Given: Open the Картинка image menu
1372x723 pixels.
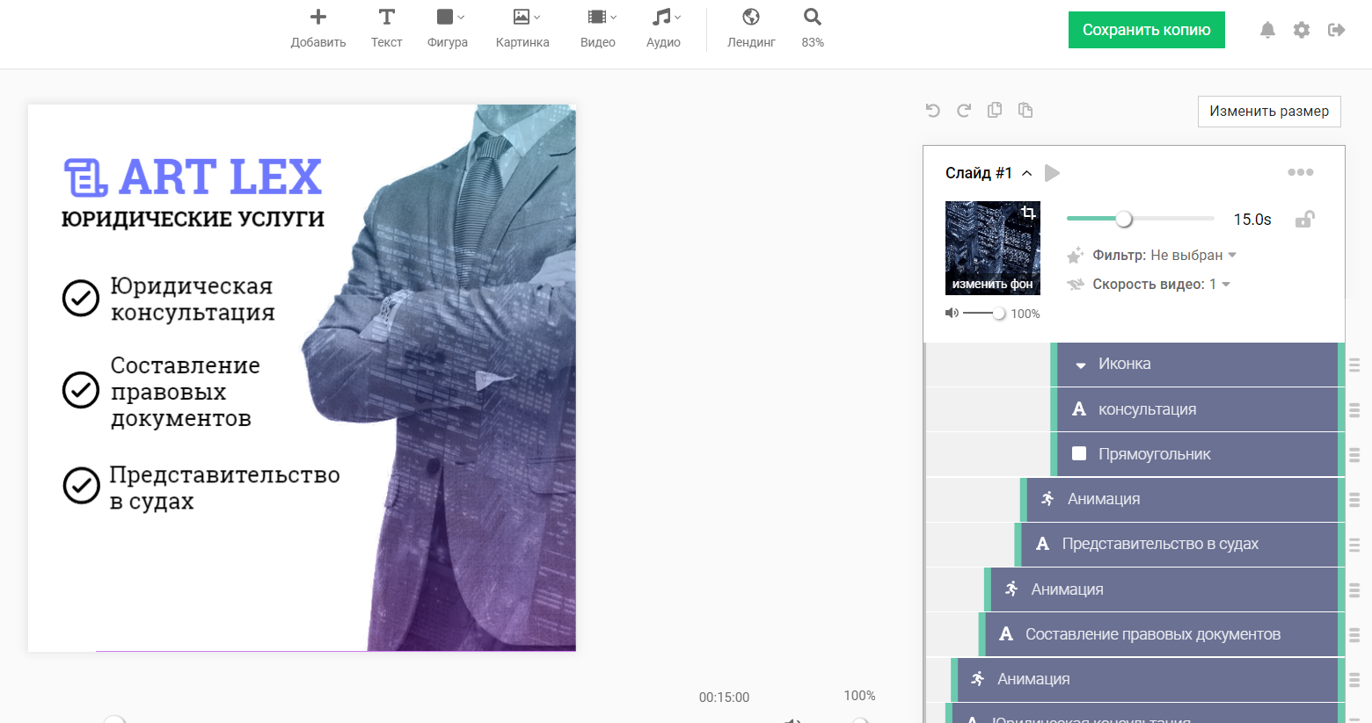Looking at the screenshot, I should pyautogui.click(x=522, y=28).
